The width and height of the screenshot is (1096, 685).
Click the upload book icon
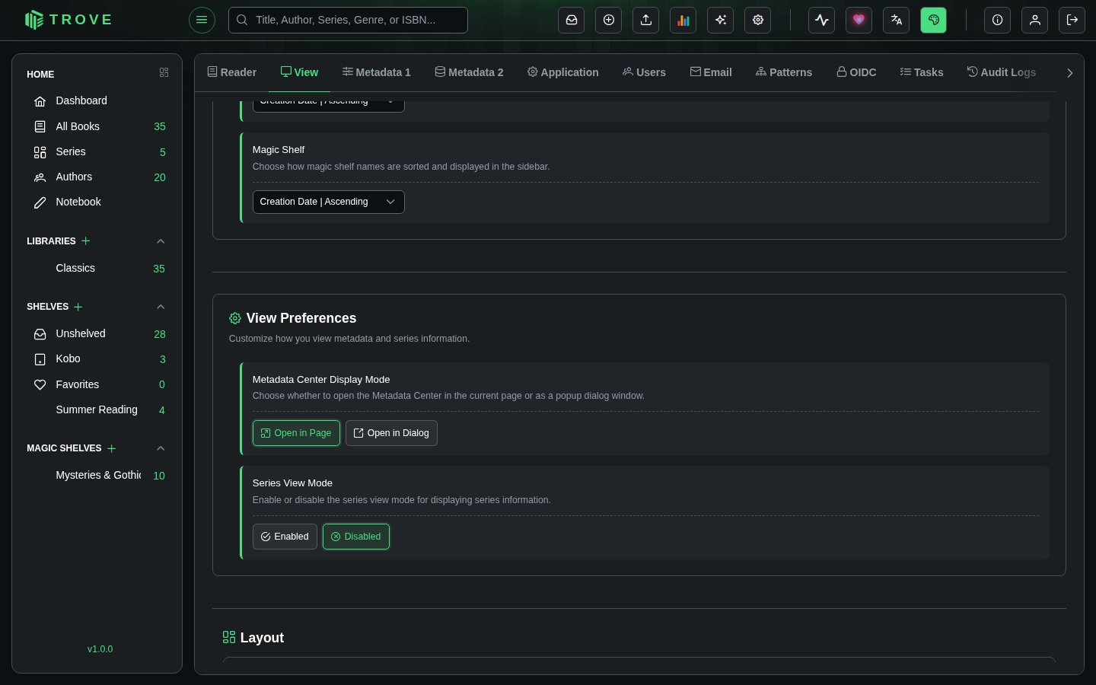coord(646,20)
